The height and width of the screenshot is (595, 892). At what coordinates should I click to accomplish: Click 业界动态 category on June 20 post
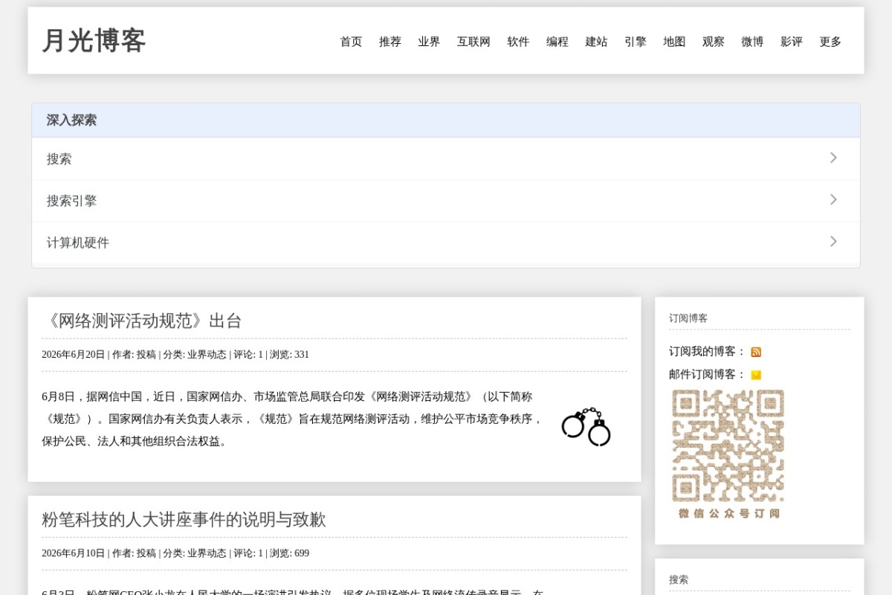(x=207, y=355)
